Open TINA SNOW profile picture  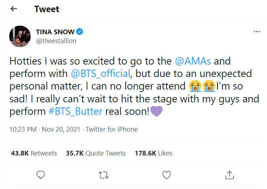click(x=20, y=36)
